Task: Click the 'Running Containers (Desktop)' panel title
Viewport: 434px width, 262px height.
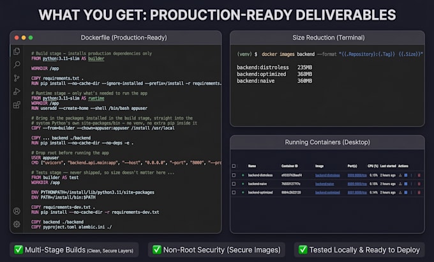Action: click(327, 143)
